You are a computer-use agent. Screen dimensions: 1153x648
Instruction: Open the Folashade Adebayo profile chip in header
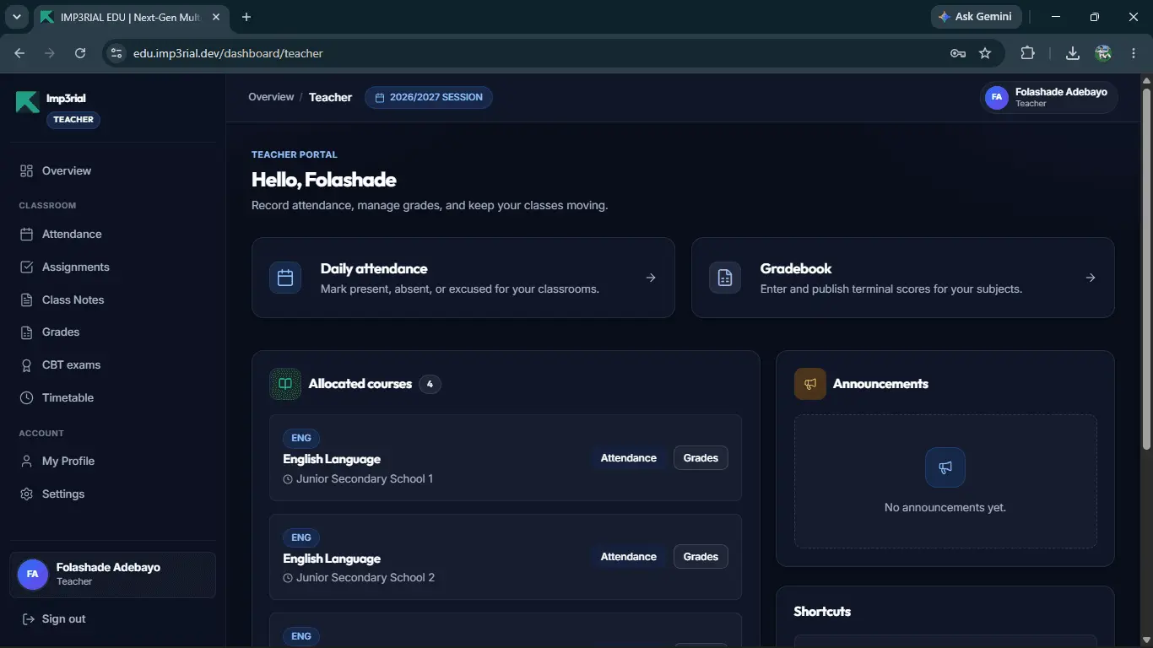[1049, 97]
